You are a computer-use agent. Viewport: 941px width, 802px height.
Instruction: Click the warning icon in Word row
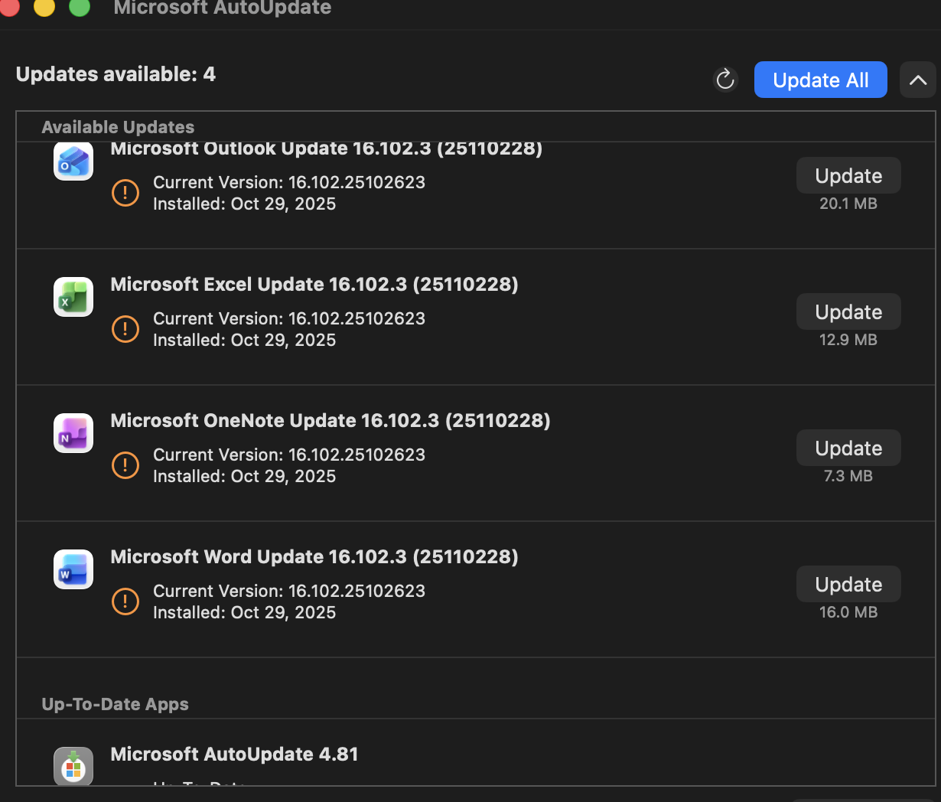click(x=125, y=601)
